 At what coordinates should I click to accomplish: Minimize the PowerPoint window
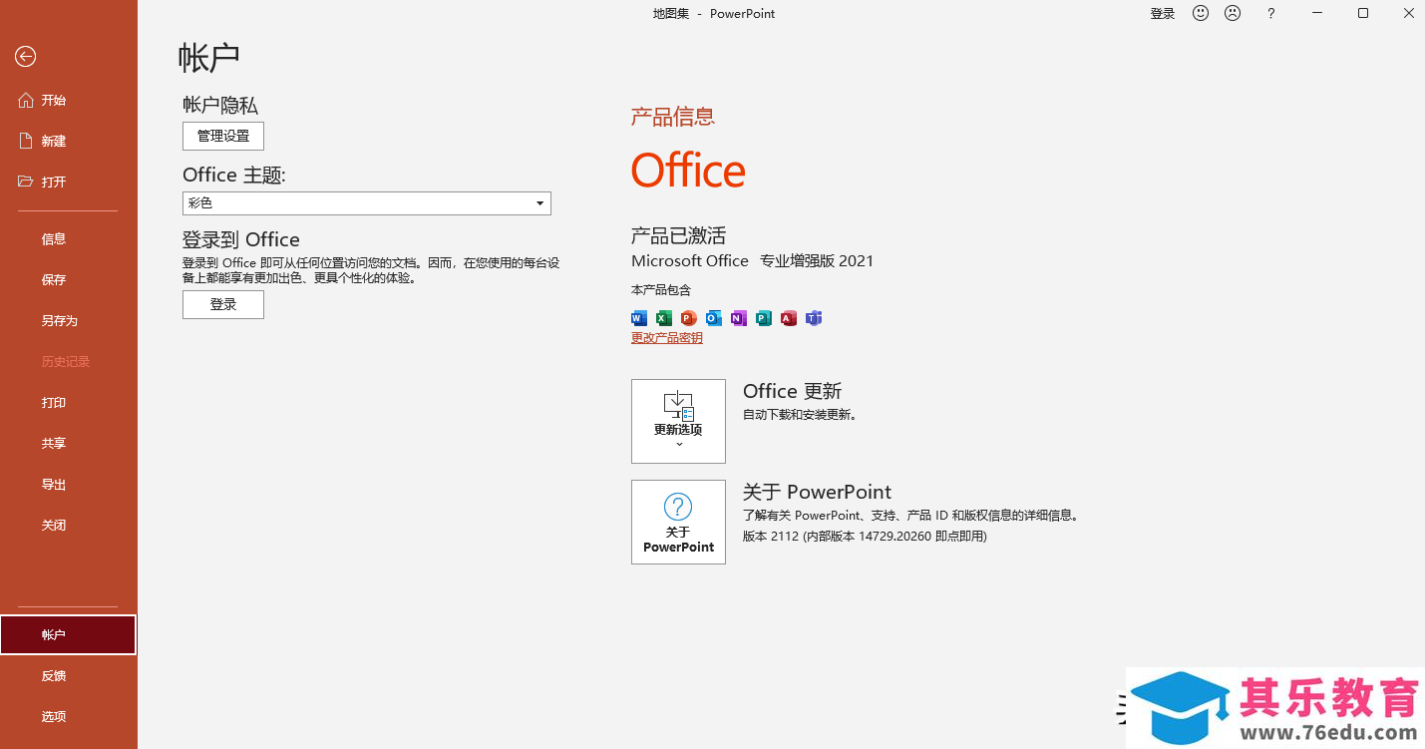click(x=1317, y=14)
